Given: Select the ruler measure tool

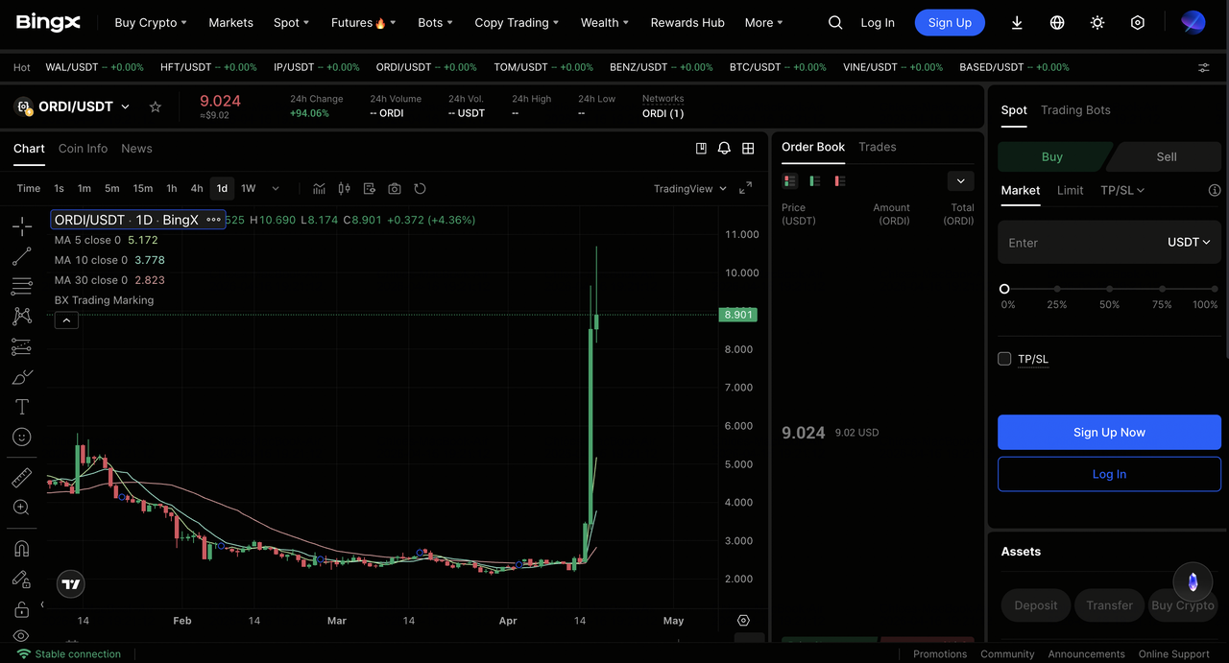Looking at the screenshot, I should [21, 477].
